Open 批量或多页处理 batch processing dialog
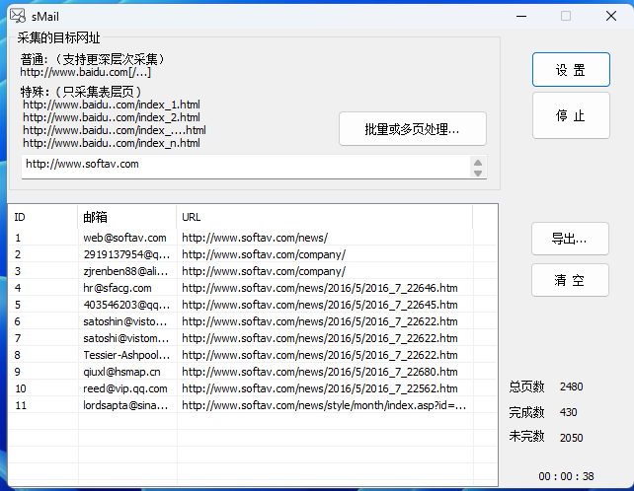 pyautogui.click(x=411, y=129)
